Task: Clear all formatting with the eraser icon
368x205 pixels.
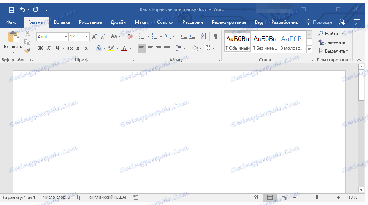Action: (x=130, y=36)
